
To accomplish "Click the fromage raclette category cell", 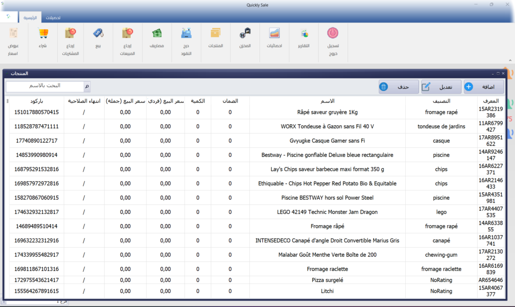I will pyautogui.click(x=441, y=269).
